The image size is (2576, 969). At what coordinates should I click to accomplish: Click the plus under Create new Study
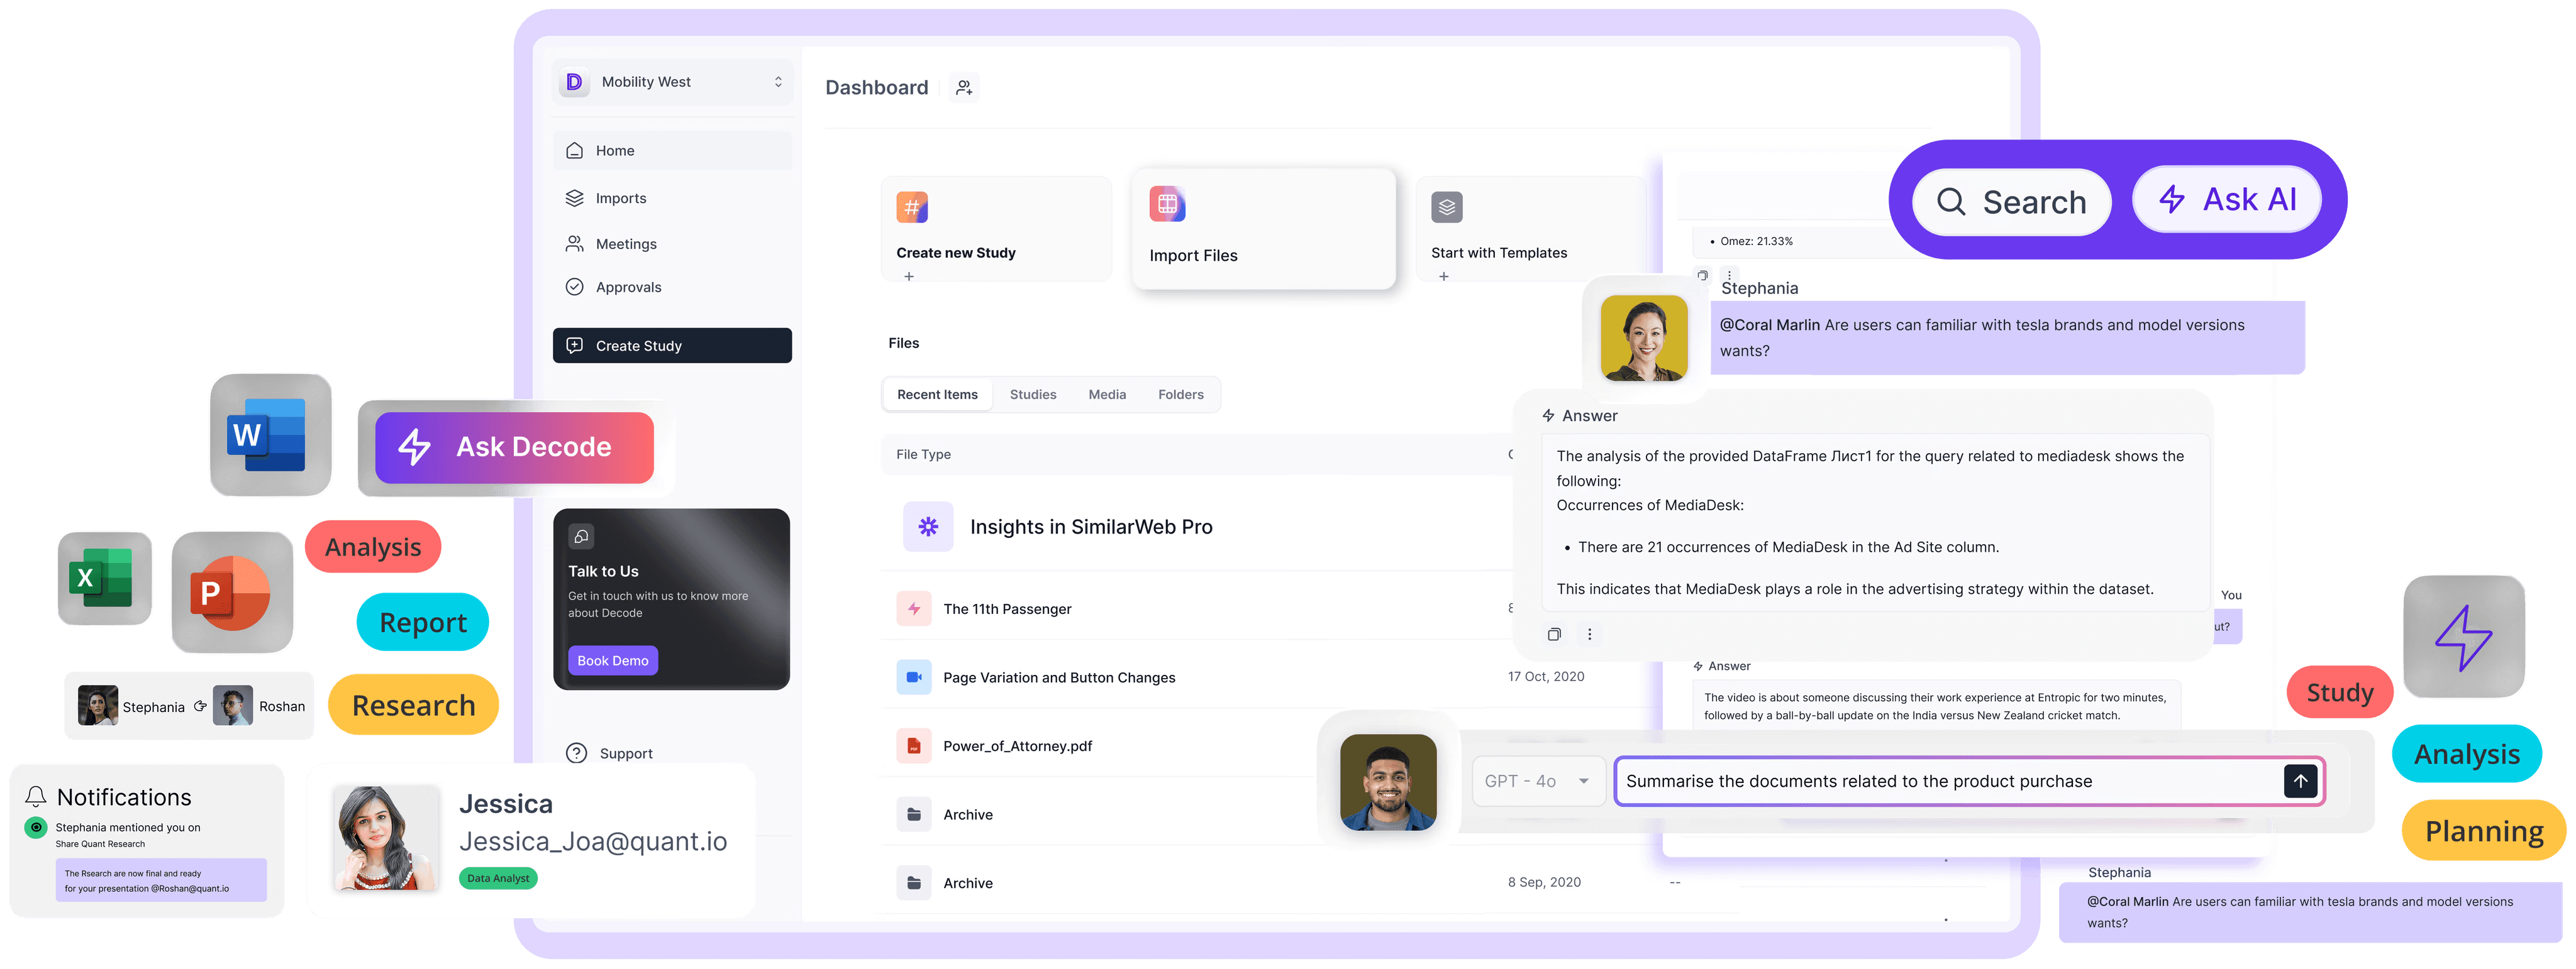pyautogui.click(x=909, y=276)
